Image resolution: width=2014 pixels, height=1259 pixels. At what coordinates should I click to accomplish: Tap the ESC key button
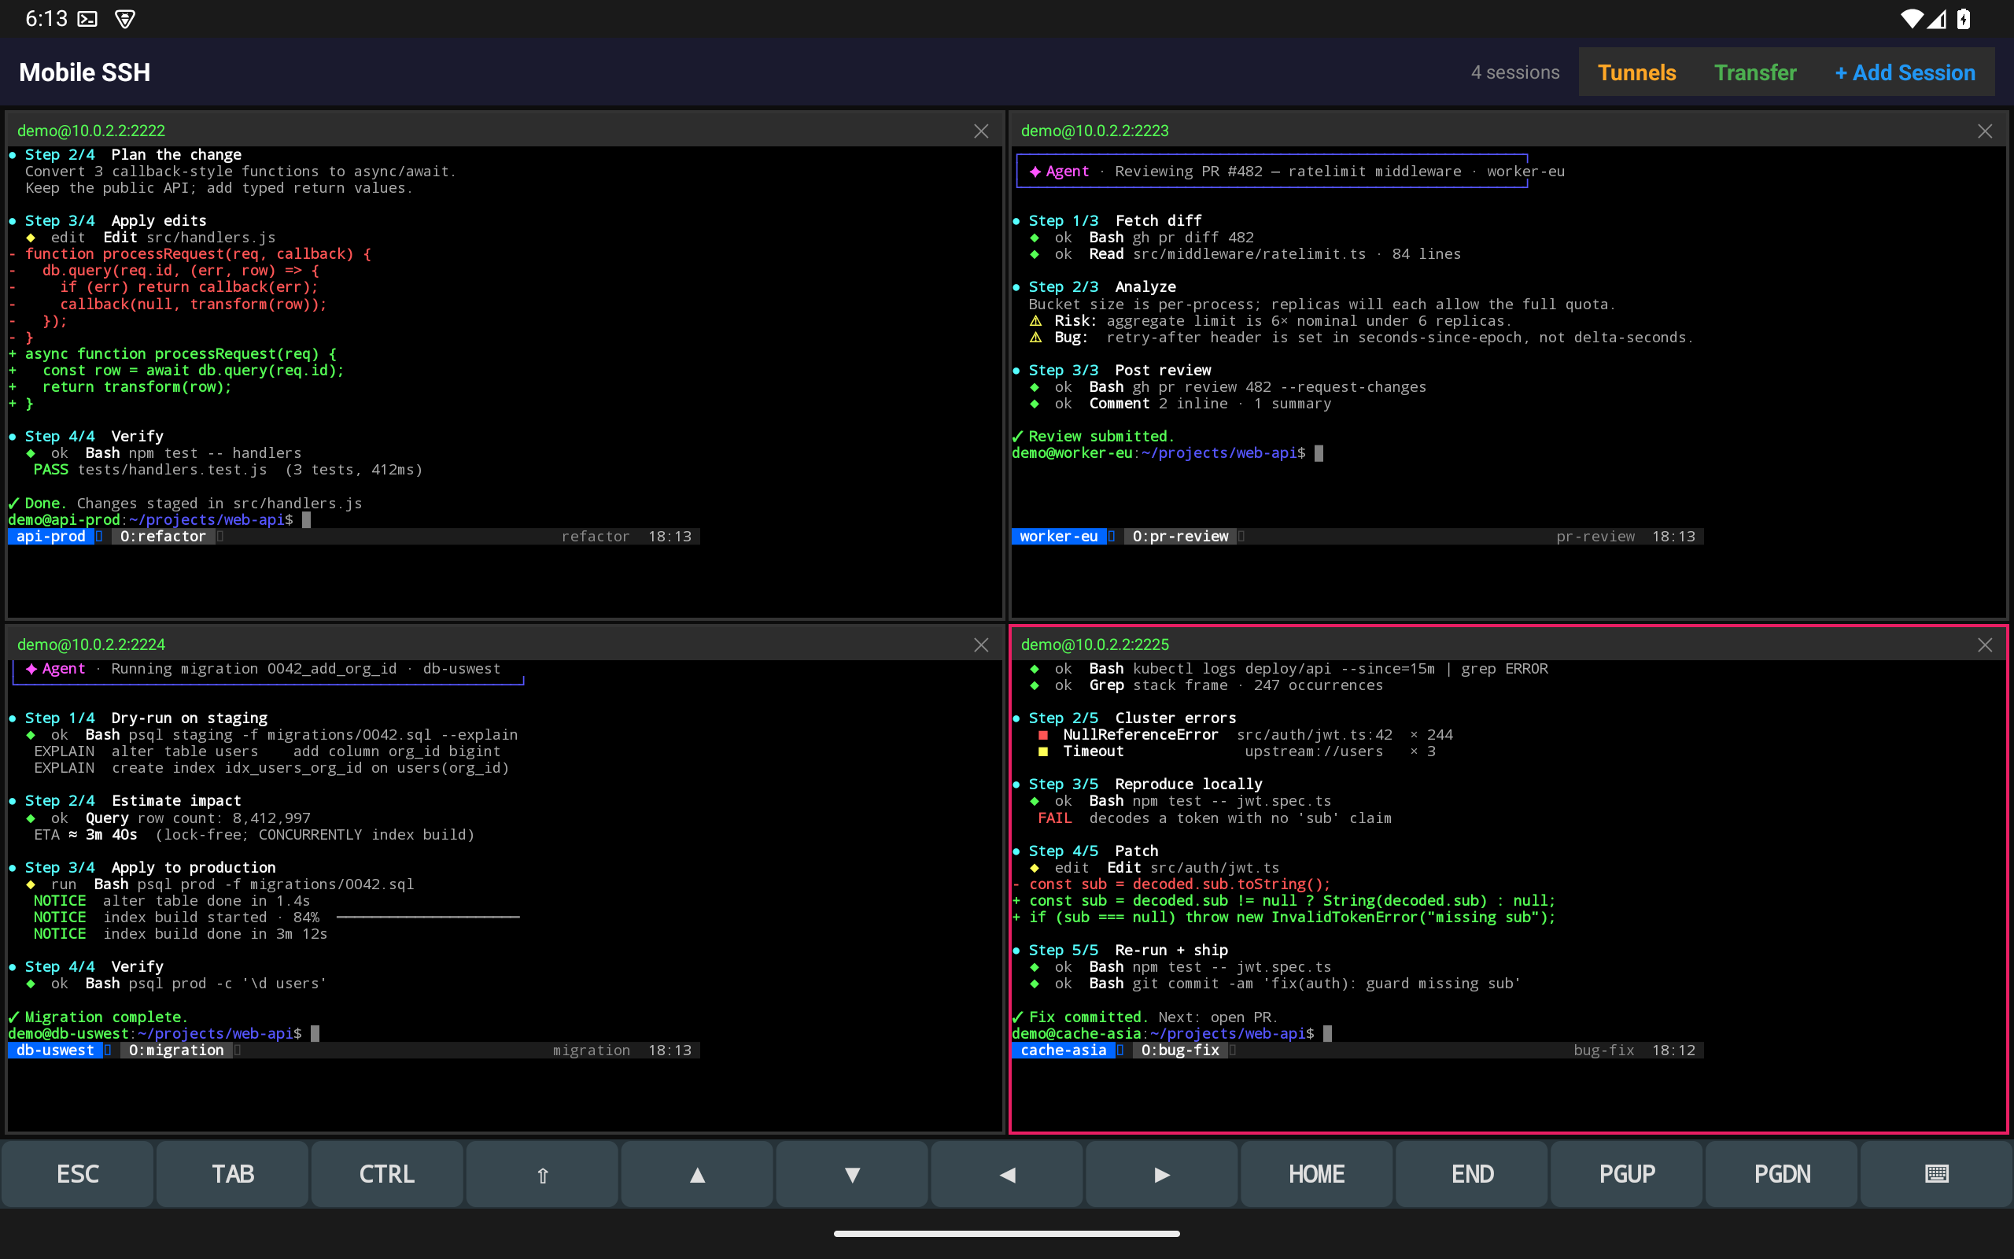click(x=77, y=1174)
